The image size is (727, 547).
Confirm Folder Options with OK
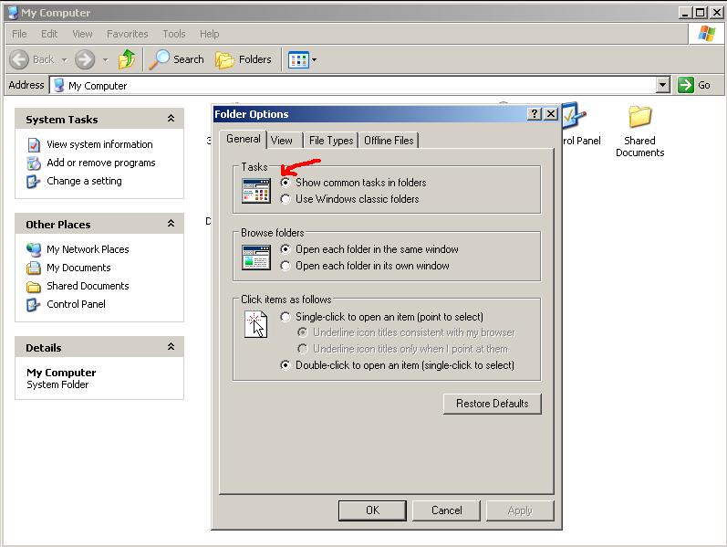point(372,510)
